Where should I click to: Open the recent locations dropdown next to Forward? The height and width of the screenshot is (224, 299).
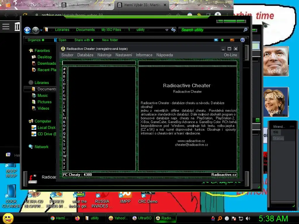(41, 30)
